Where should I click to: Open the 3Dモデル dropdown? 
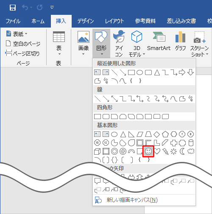pyautogui.click(x=137, y=44)
